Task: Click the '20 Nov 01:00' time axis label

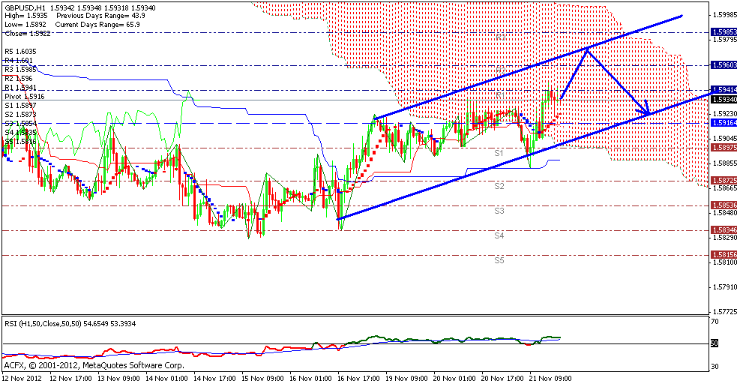Action: (x=455, y=378)
